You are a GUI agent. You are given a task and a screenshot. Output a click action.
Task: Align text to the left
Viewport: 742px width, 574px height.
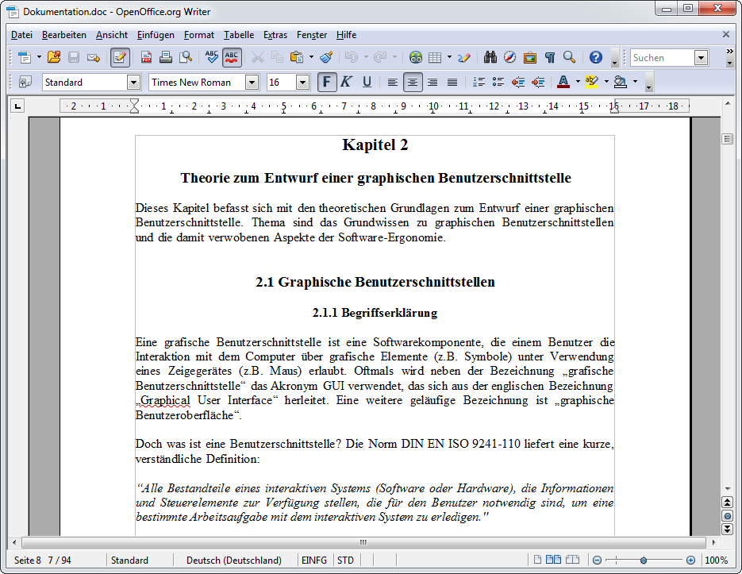(392, 82)
